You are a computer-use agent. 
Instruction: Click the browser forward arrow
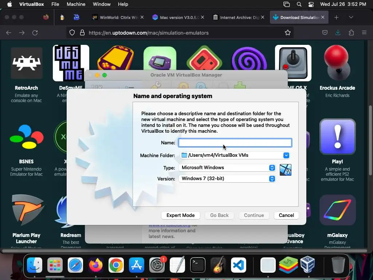click(x=22, y=32)
